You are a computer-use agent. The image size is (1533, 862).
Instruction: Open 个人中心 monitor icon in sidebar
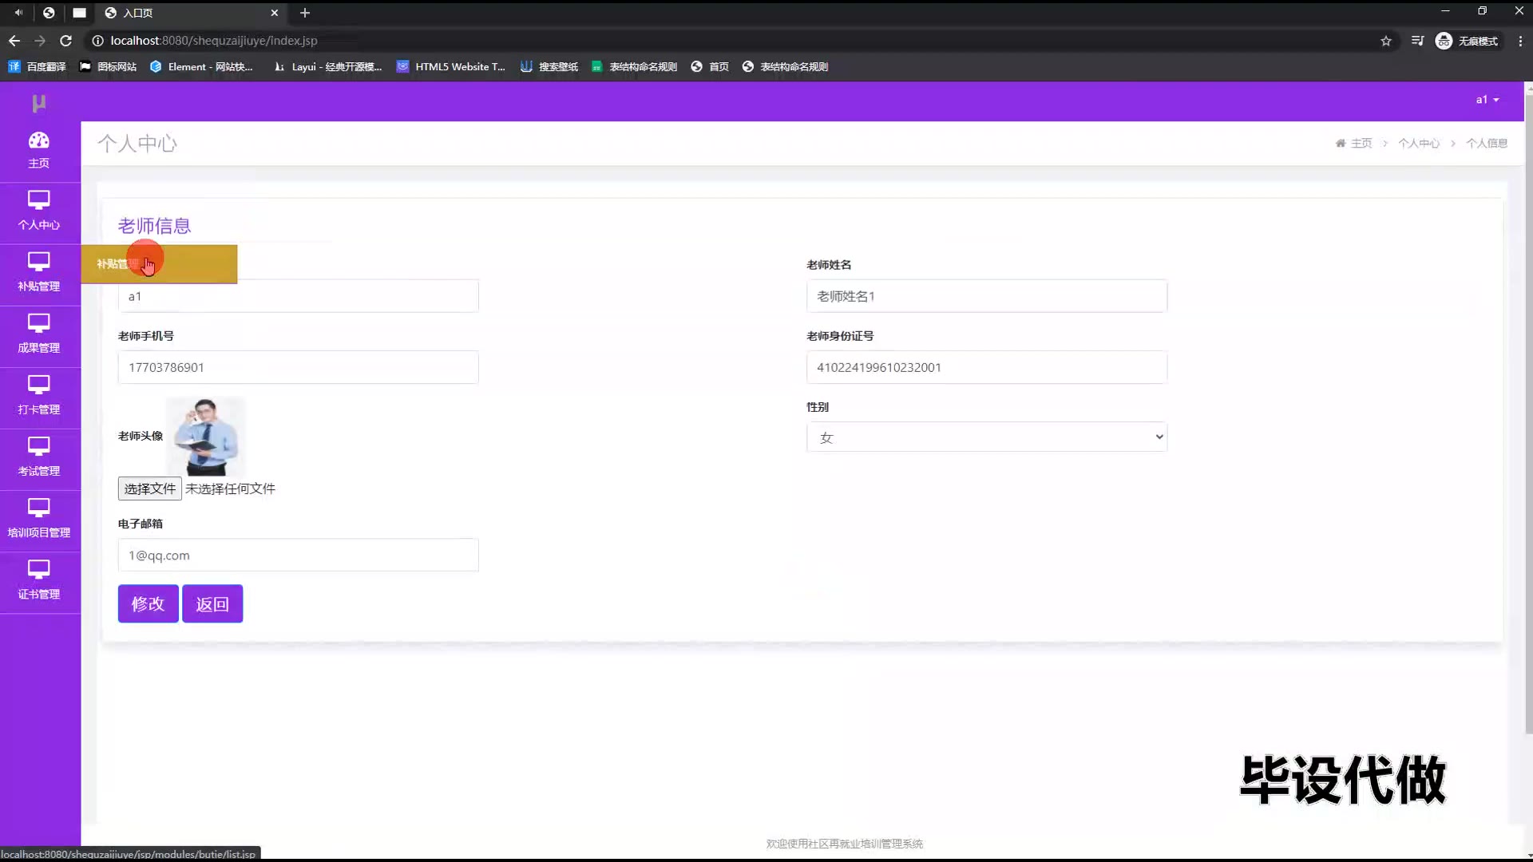pyautogui.click(x=38, y=200)
